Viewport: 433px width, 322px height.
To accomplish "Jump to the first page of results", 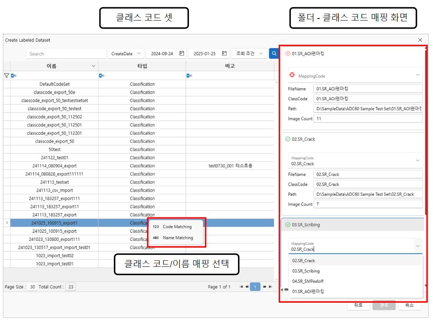I will (241, 287).
